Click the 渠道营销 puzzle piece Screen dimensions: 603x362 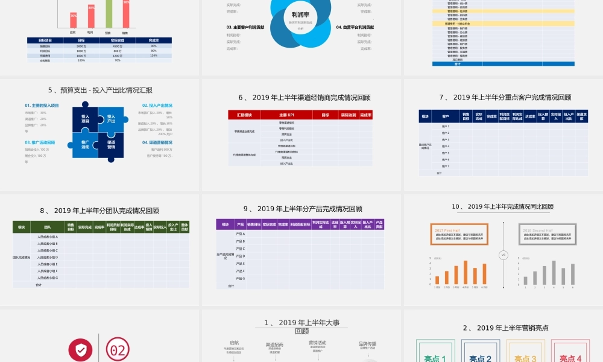point(111,145)
